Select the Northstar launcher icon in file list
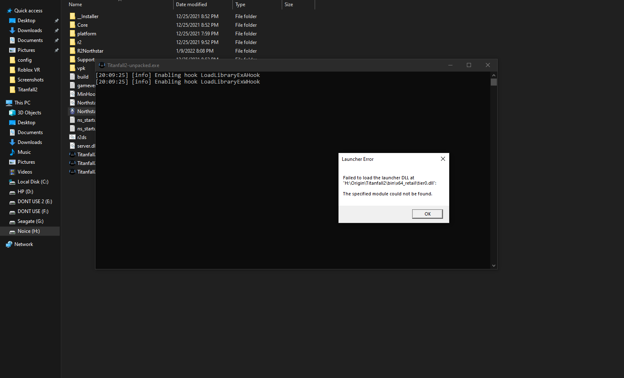This screenshot has height=378, width=624. point(72,111)
